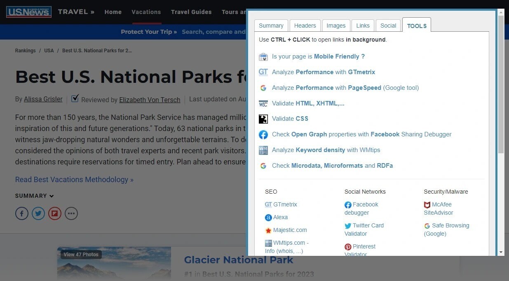
Task: Switch to the Links tab
Action: [363, 26]
